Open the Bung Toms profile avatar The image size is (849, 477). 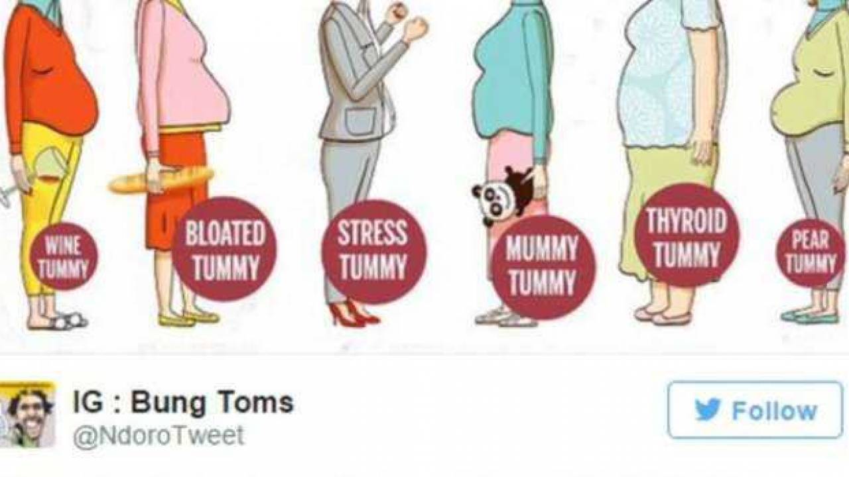(x=27, y=415)
